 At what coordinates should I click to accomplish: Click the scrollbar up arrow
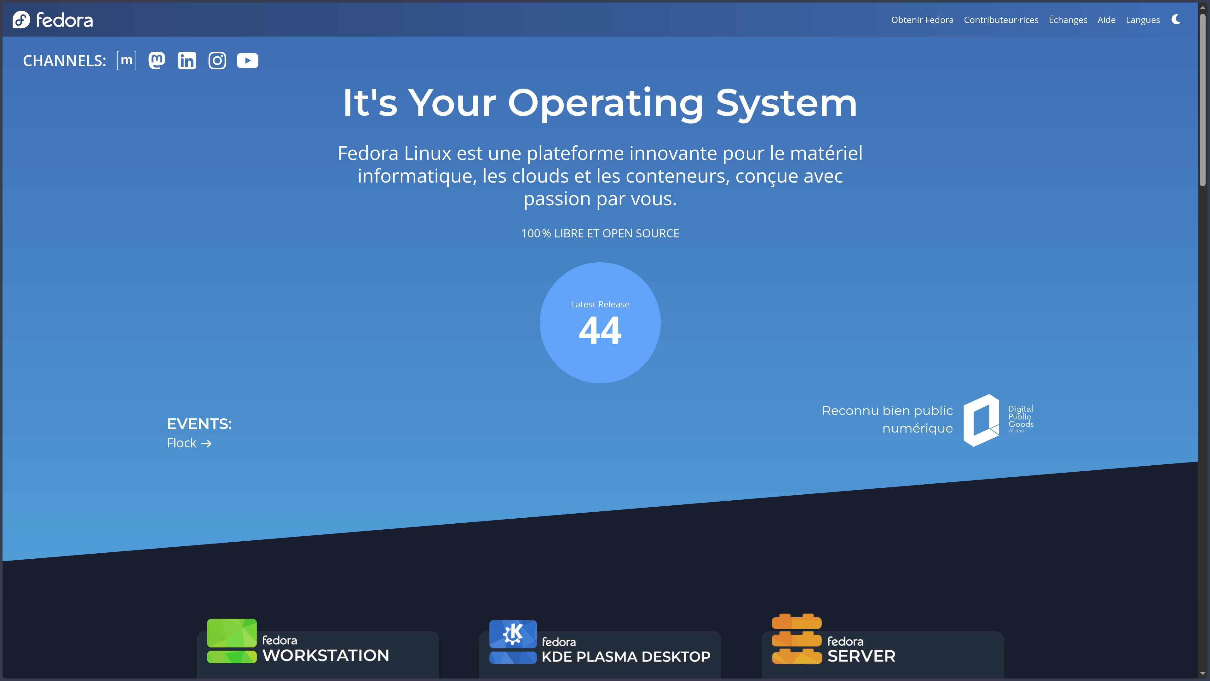(x=1203, y=8)
